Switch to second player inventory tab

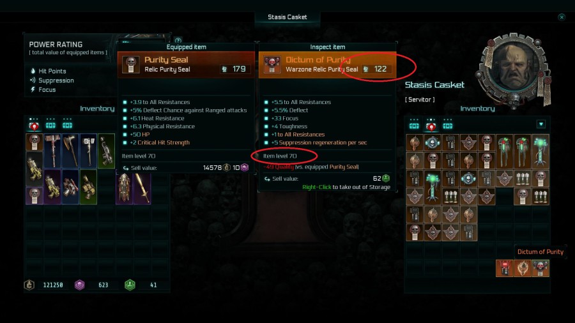coord(50,123)
